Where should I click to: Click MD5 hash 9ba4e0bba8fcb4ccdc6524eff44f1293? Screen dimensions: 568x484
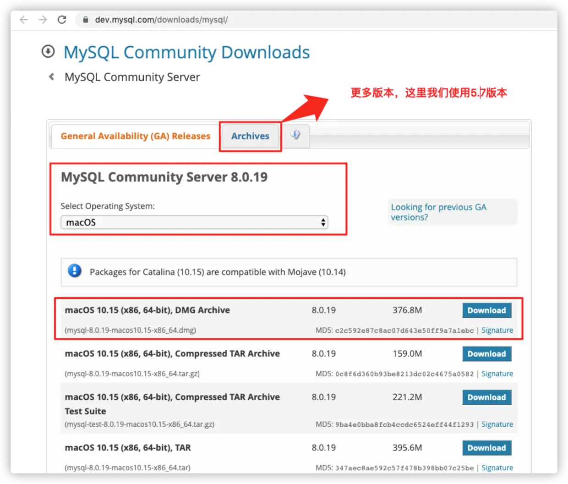(404, 424)
